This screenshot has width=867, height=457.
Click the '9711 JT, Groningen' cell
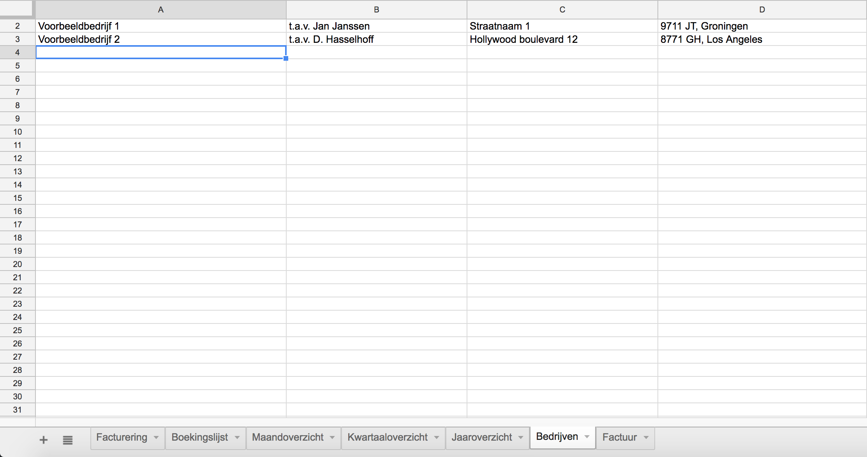(x=762, y=26)
